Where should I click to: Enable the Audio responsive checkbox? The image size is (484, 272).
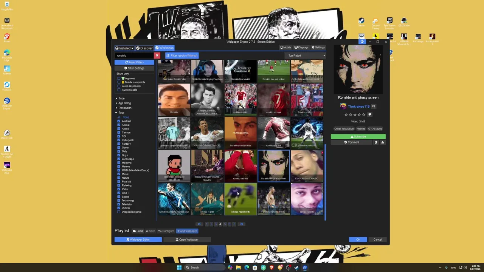119,86
